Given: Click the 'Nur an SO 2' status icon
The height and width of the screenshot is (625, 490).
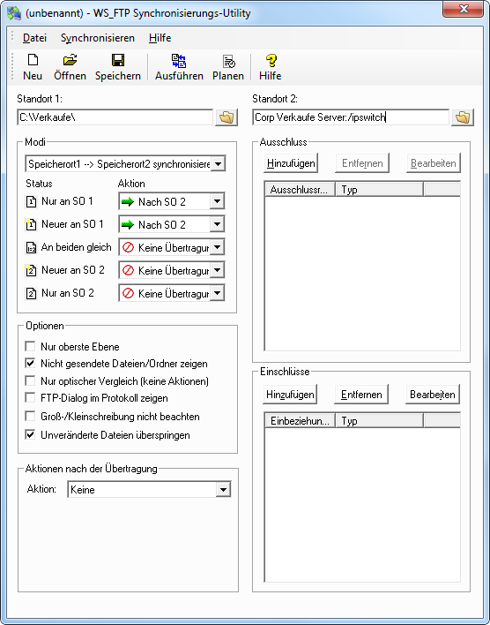Looking at the screenshot, I should pos(31,293).
